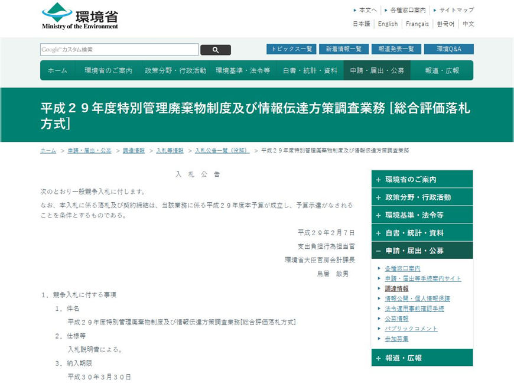Focus the Google custom search field

119,50
